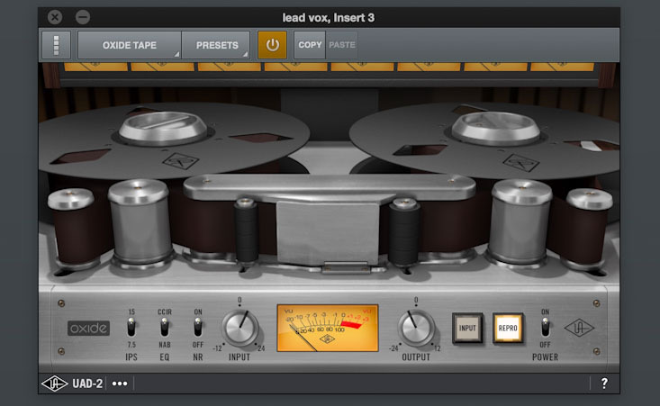Click the tape head cover plate
The image size is (660, 406).
(328, 232)
